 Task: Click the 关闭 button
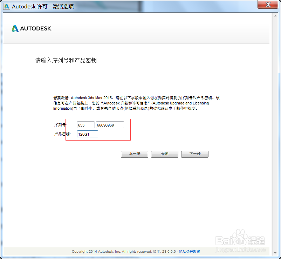click(x=164, y=154)
